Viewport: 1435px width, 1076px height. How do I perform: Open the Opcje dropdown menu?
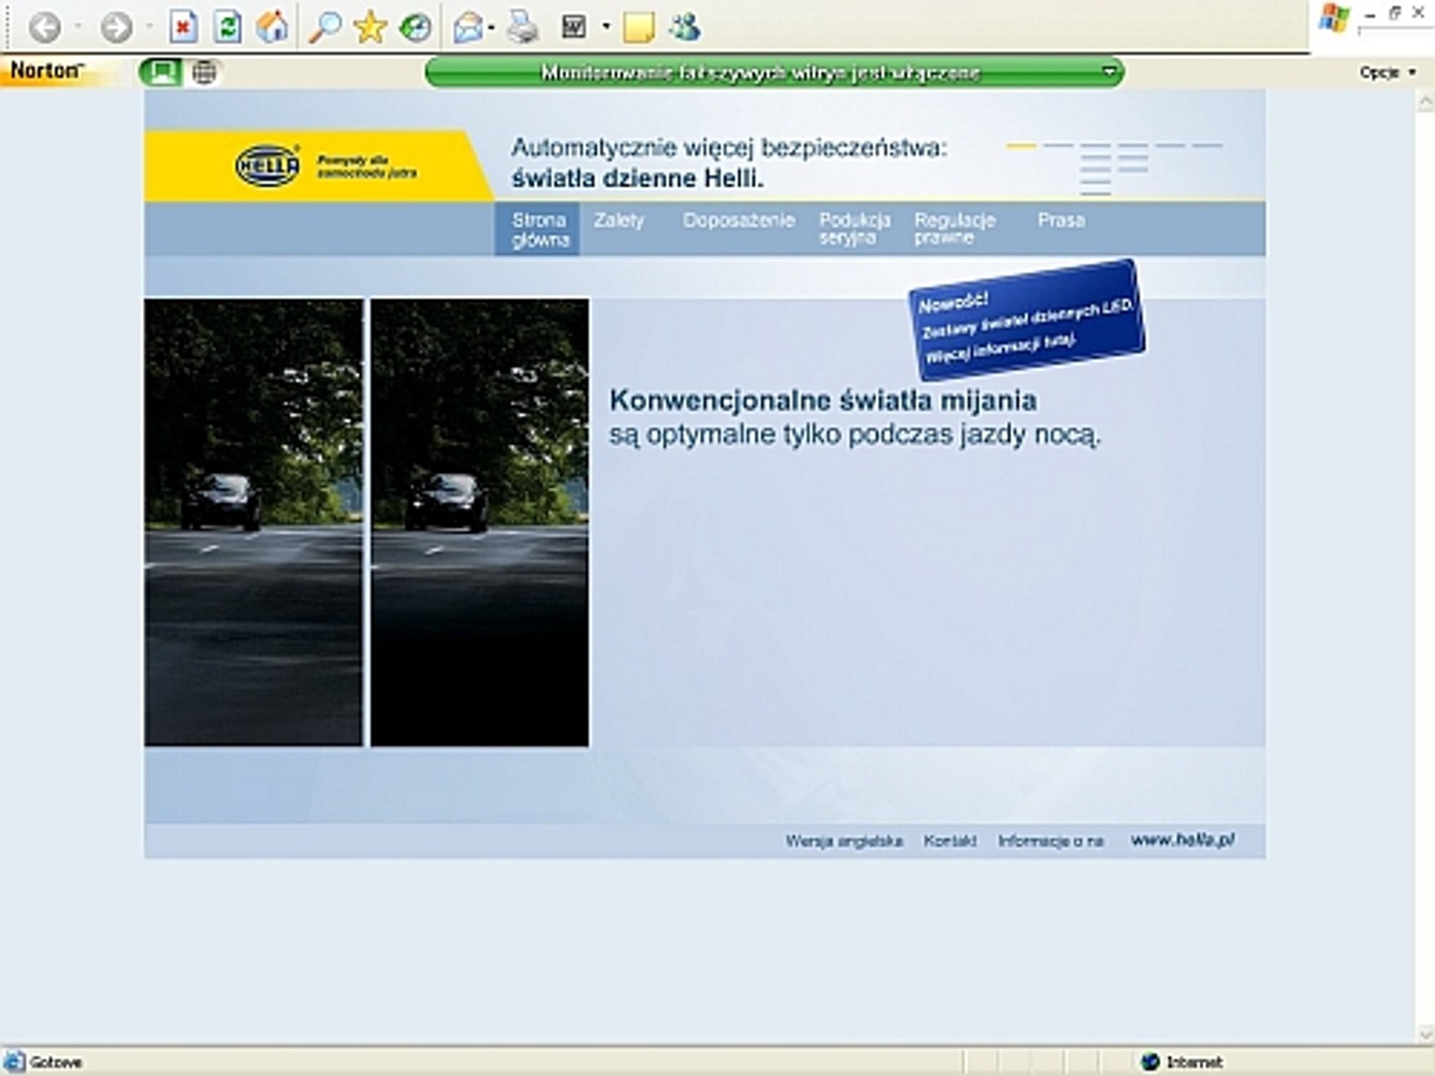tap(1387, 72)
